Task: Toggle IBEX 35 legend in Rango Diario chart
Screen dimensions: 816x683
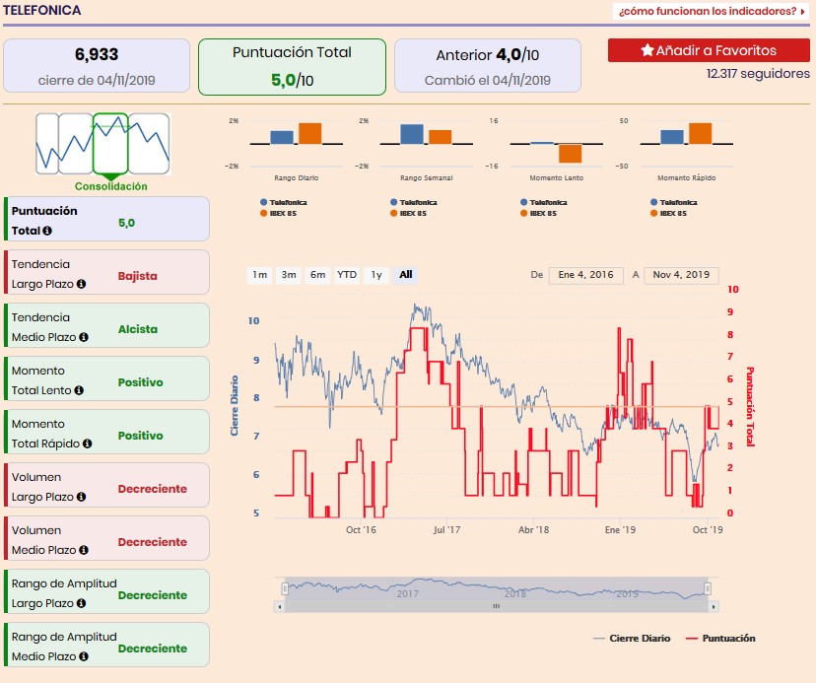Action: (279, 214)
